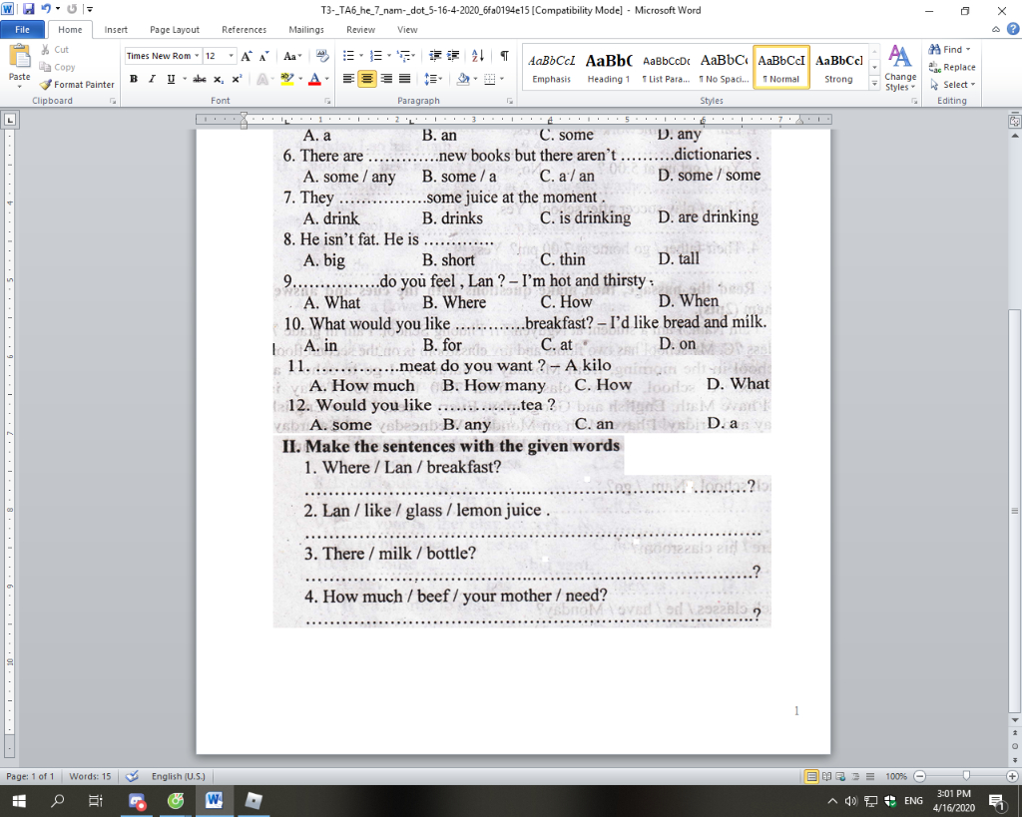1022x817 pixels.
Task: Apply the Emphasis style
Action: click(551, 67)
